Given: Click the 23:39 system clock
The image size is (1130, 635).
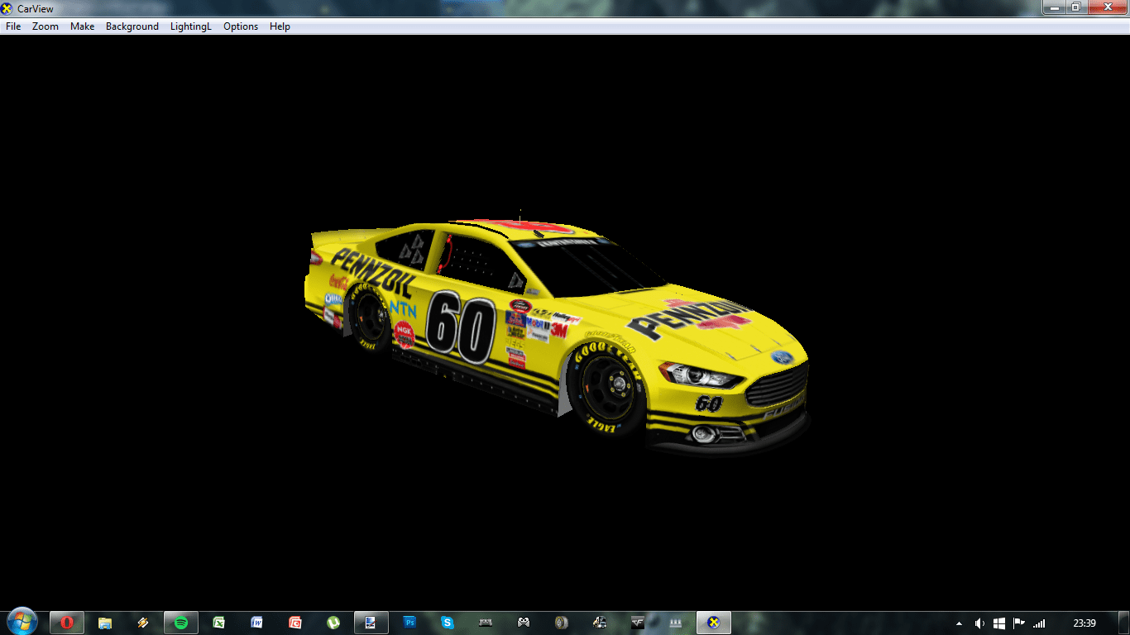Looking at the screenshot, I should 1085,623.
